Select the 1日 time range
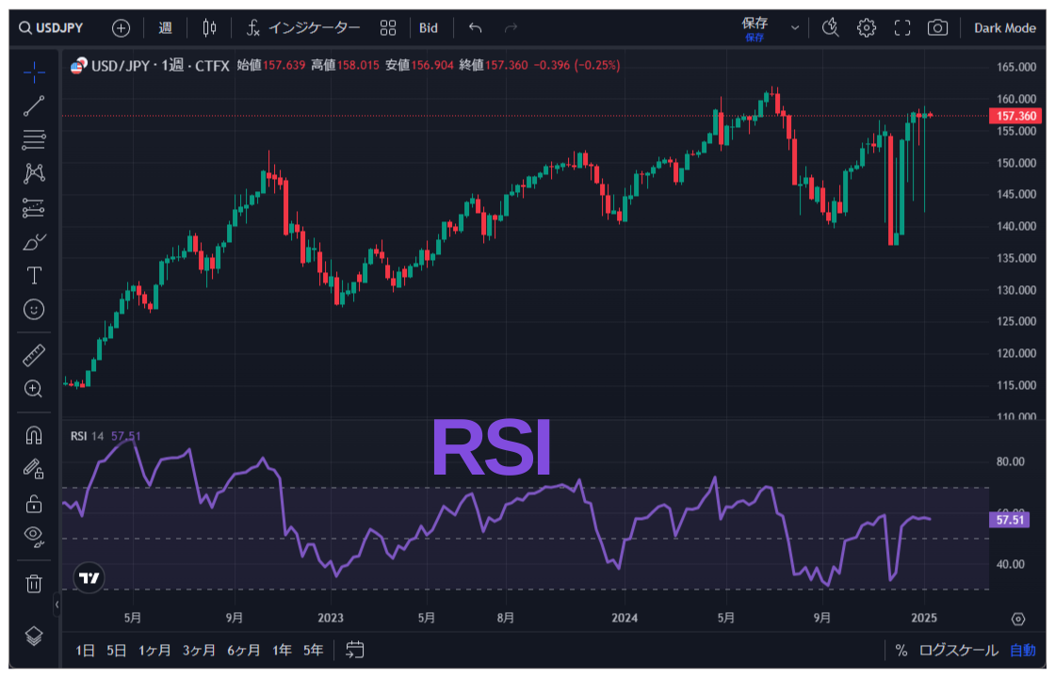 coord(85,651)
